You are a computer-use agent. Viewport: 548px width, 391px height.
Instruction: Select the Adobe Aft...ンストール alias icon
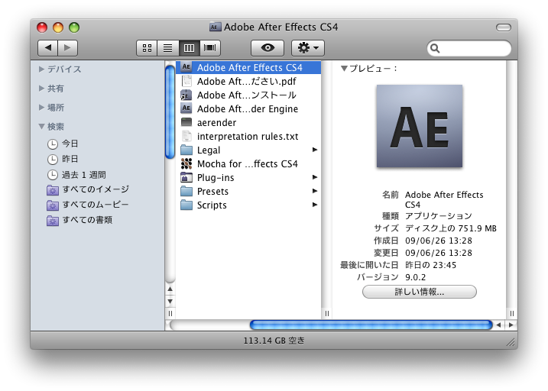(186, 95)
